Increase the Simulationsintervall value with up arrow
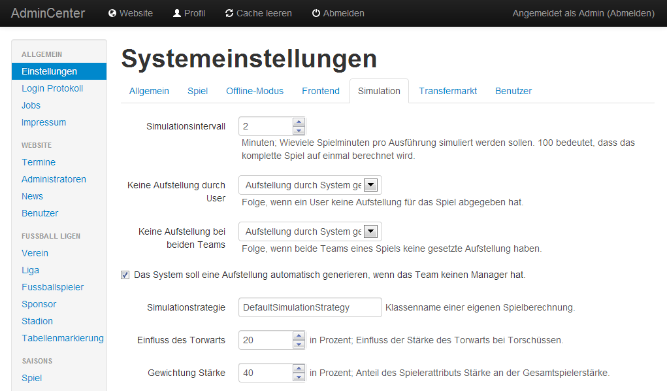 pos(299,122)
